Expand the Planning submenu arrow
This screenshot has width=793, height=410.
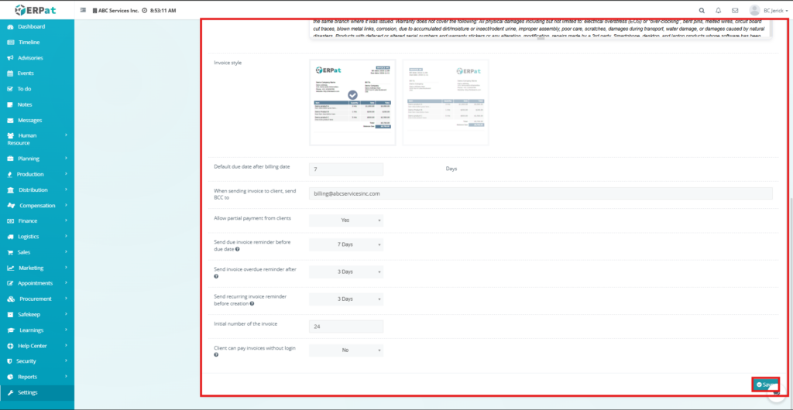pos(67,159)
